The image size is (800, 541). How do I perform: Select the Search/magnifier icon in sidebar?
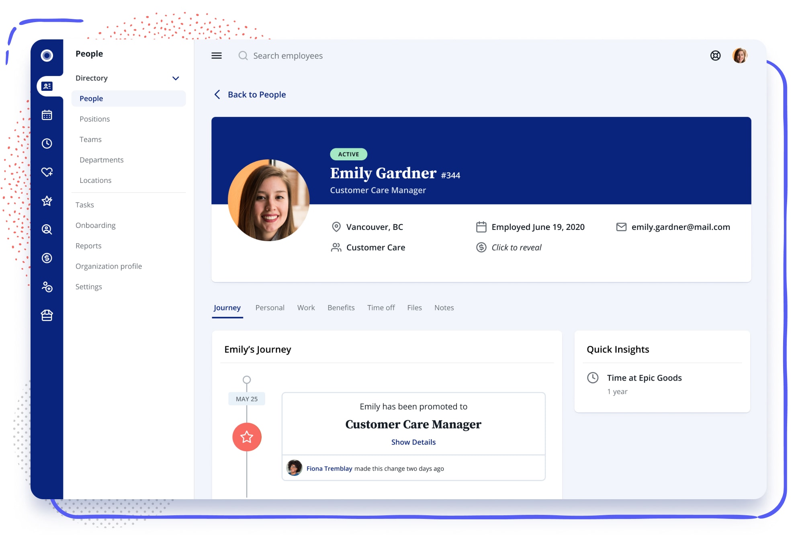click(47, 230)
